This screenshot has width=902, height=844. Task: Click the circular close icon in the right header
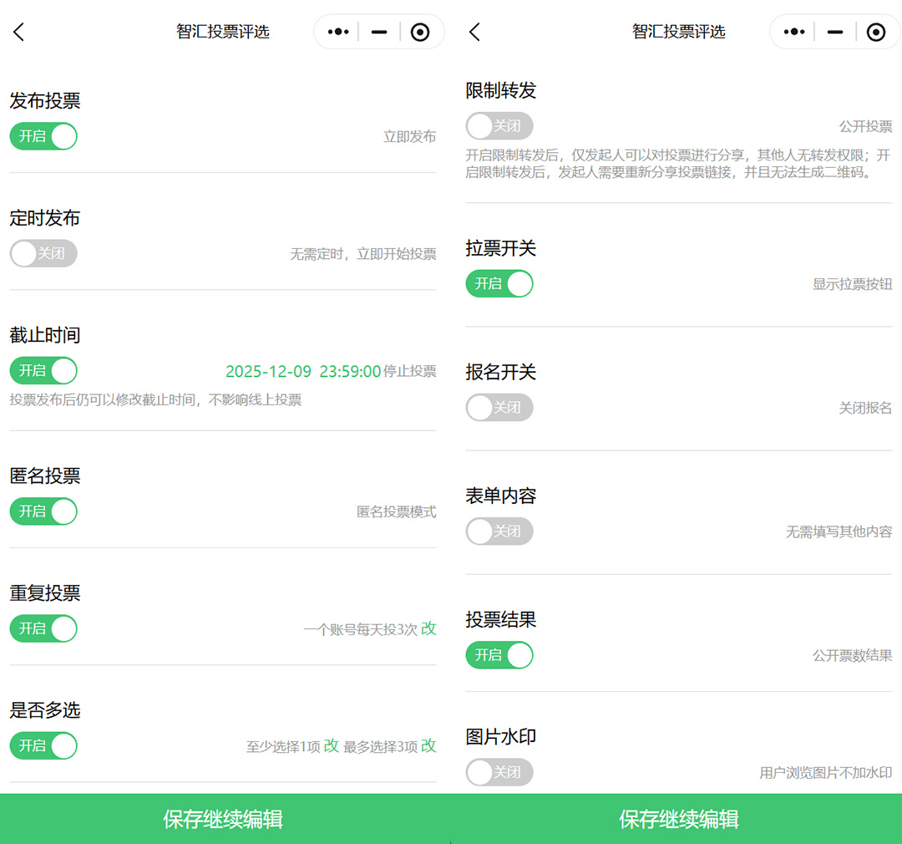[x=875, y=33]
